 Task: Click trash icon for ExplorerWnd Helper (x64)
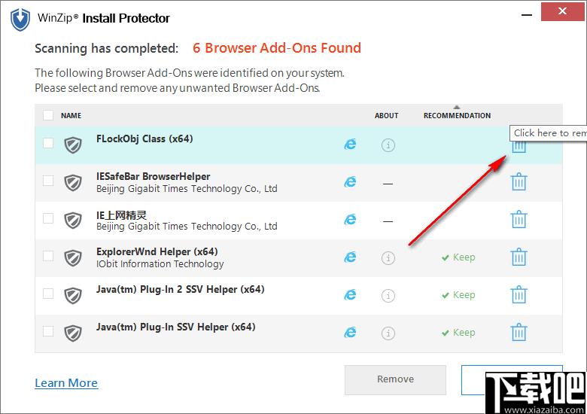coord(519,257)
